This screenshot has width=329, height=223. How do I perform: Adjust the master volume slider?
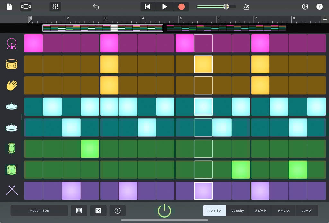[x=226, y=7]
